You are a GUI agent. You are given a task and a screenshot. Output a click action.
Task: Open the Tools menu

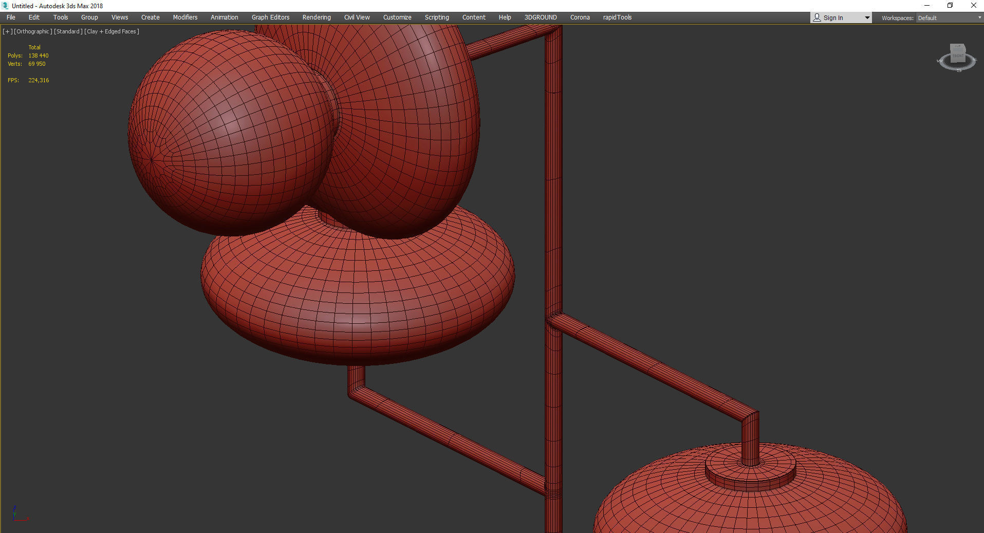tap(61, 17)
